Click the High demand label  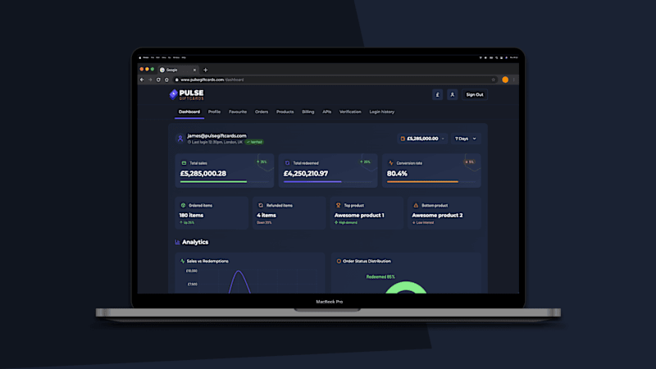[348, 222]
